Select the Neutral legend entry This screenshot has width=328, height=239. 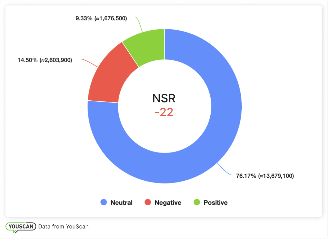(118, 203)
